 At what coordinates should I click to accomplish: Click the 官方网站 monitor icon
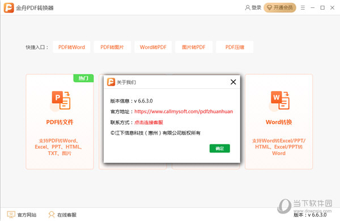pyautogui.click(x=11, y=215)
